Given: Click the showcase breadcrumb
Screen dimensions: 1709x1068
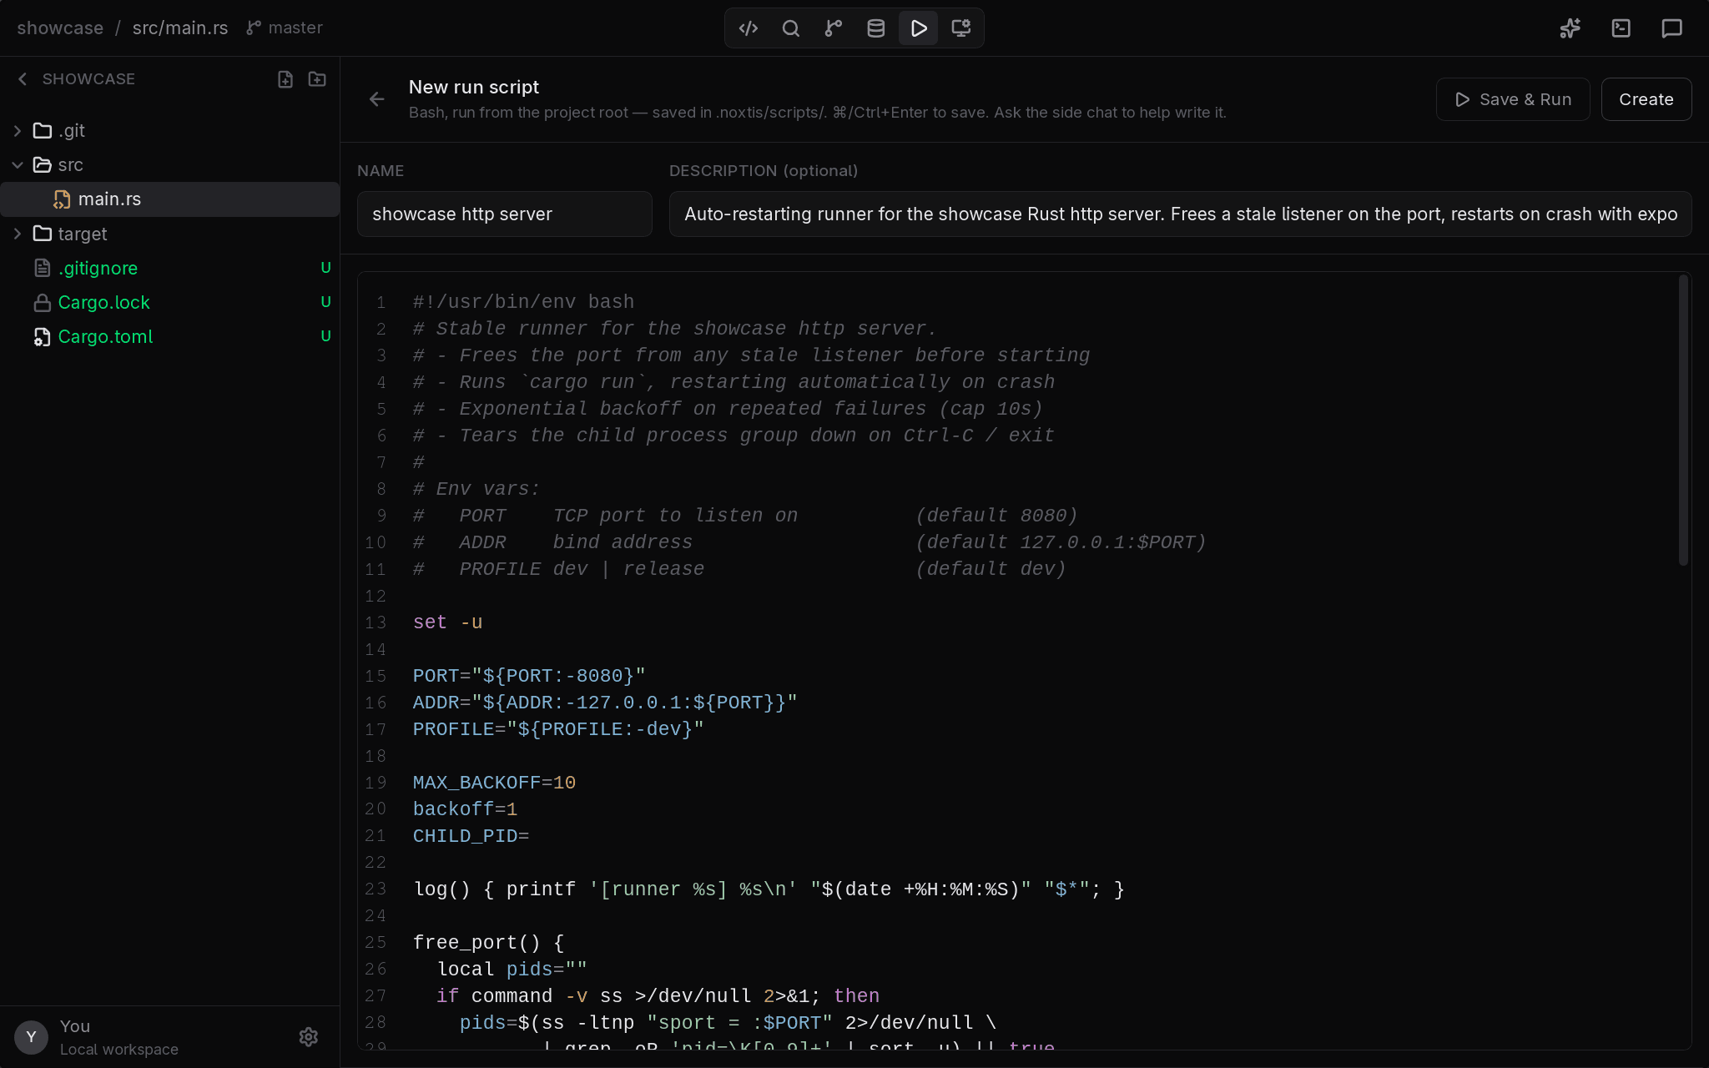Looking at the screenshot, I should pos(60,28).
